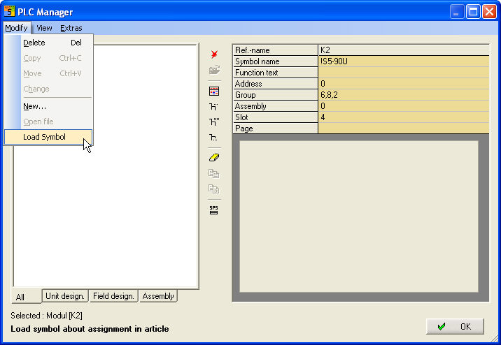This screenshot has width=501, height=345.
Task: Click the Function text row label
Action: point(275,73)
